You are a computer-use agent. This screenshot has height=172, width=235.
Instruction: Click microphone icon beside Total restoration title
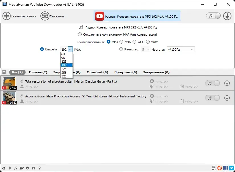pos(22,81)
